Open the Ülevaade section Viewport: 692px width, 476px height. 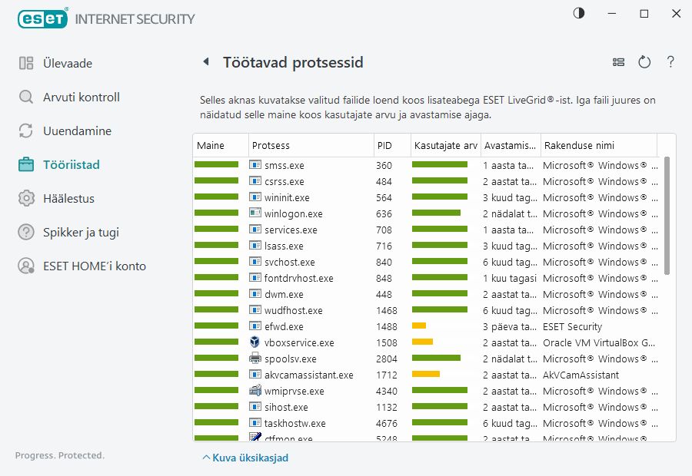(x=68, y=64)
